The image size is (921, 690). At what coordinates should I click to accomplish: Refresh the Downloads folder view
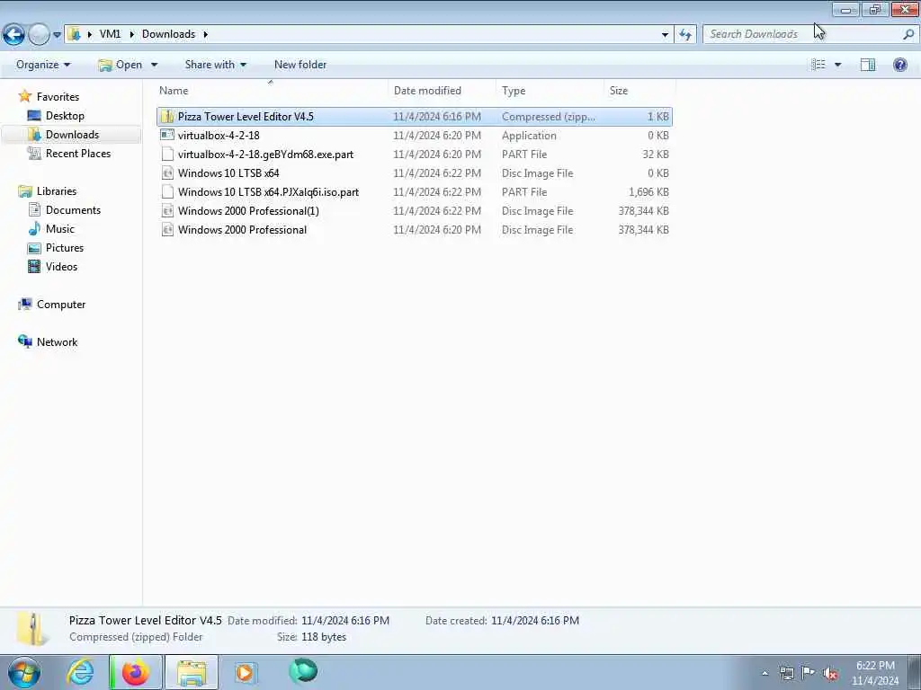click(685, 35)
